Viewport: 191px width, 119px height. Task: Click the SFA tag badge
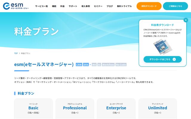click(86, 65)
